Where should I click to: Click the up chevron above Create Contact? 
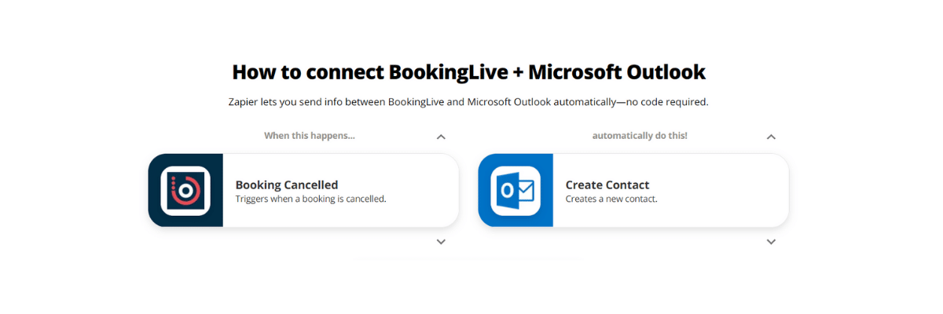(x=771, y=137)
